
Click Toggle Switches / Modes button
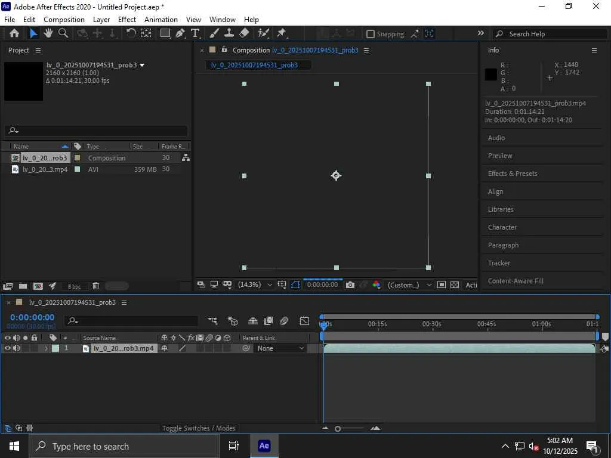tap(199, 428)
